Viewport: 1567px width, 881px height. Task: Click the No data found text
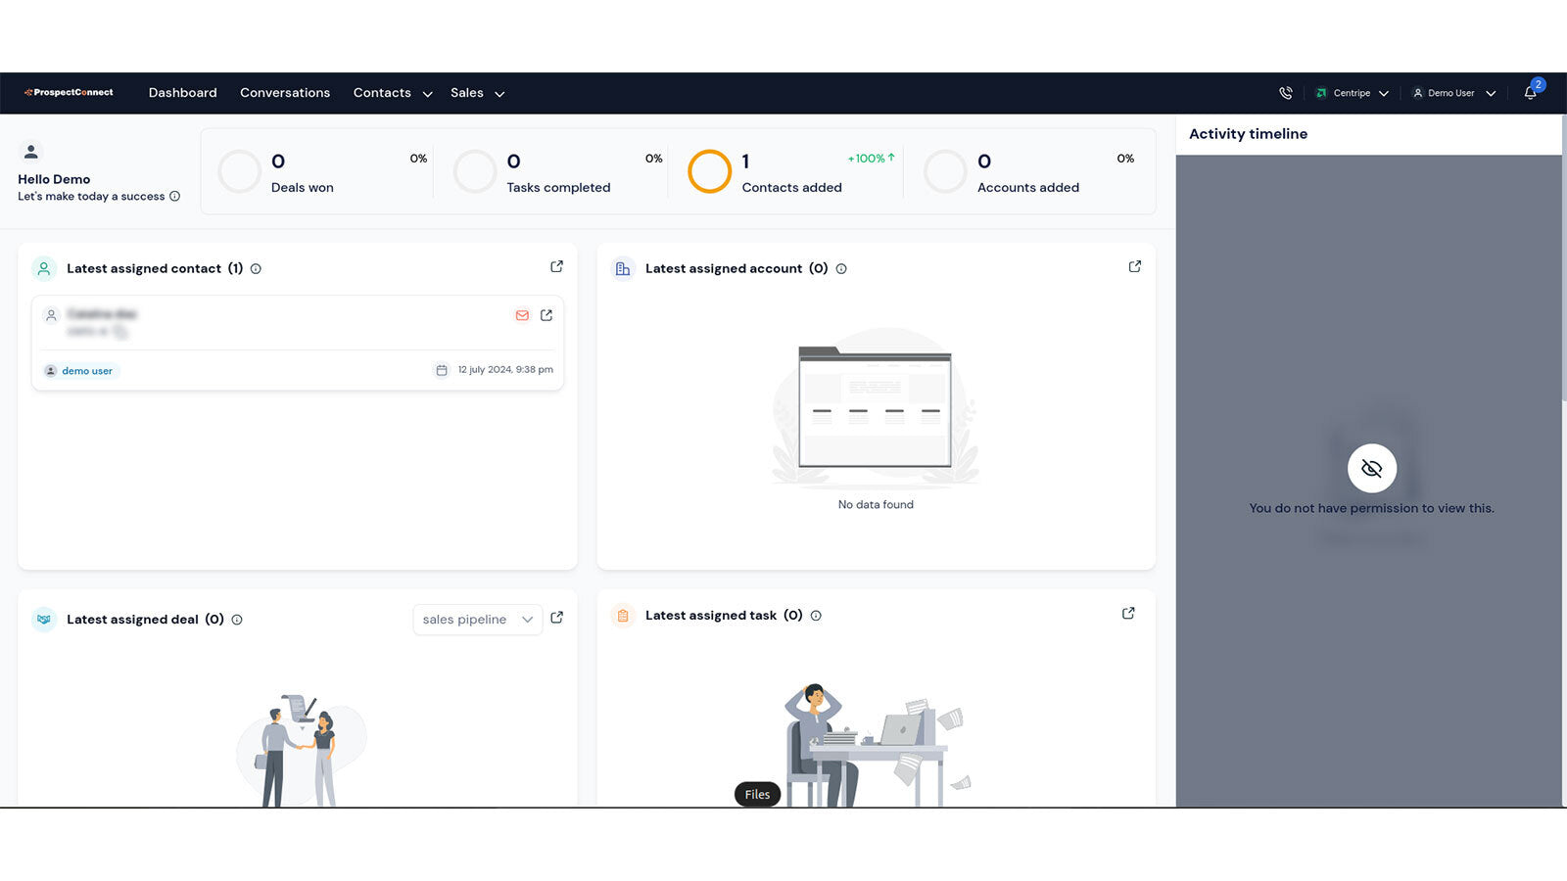(876, 504)
